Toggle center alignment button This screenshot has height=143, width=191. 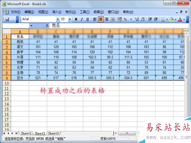point(100,19)
